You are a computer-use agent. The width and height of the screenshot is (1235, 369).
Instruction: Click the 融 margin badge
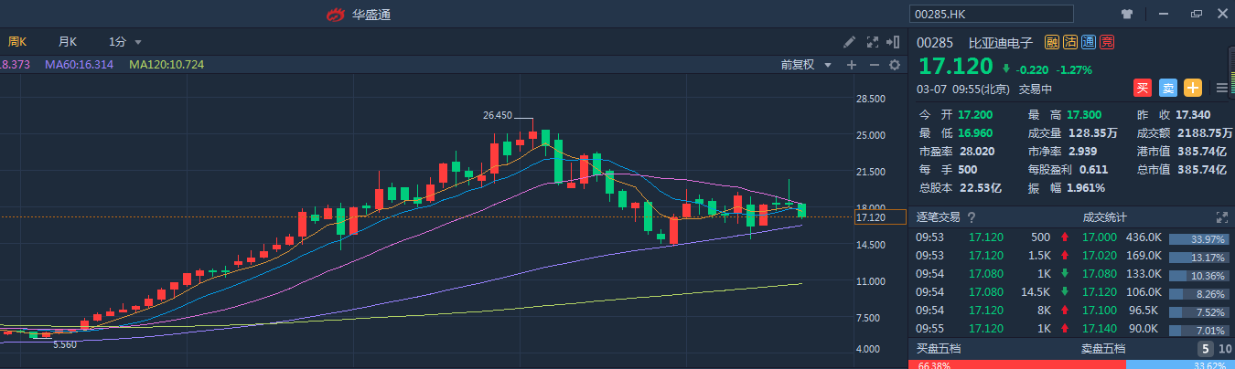point(1053,42)
